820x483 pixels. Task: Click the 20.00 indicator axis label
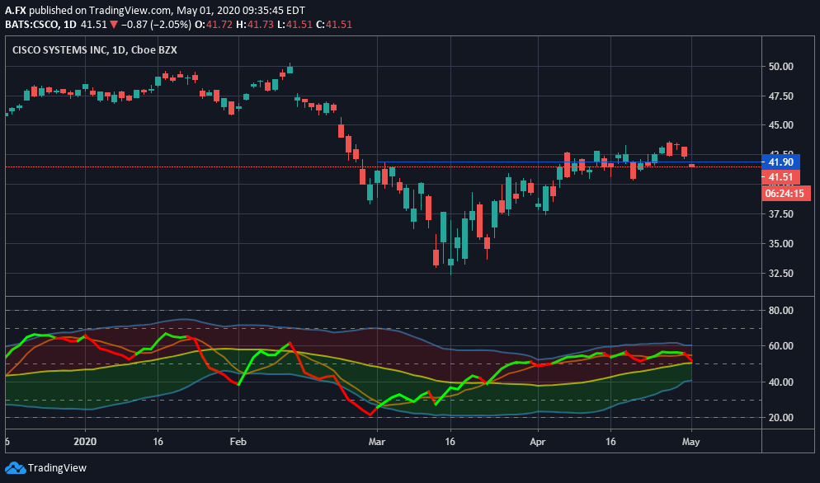(780, 418)
